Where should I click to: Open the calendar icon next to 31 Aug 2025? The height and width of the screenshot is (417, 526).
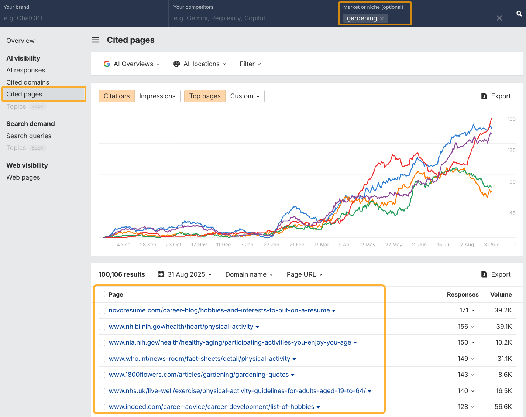point(161,274)
